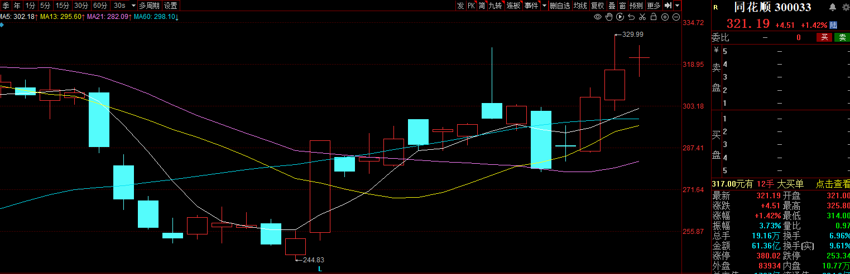Activate the hand pan tool
Screen dimensions: 850x274
[x=609, y=17]
